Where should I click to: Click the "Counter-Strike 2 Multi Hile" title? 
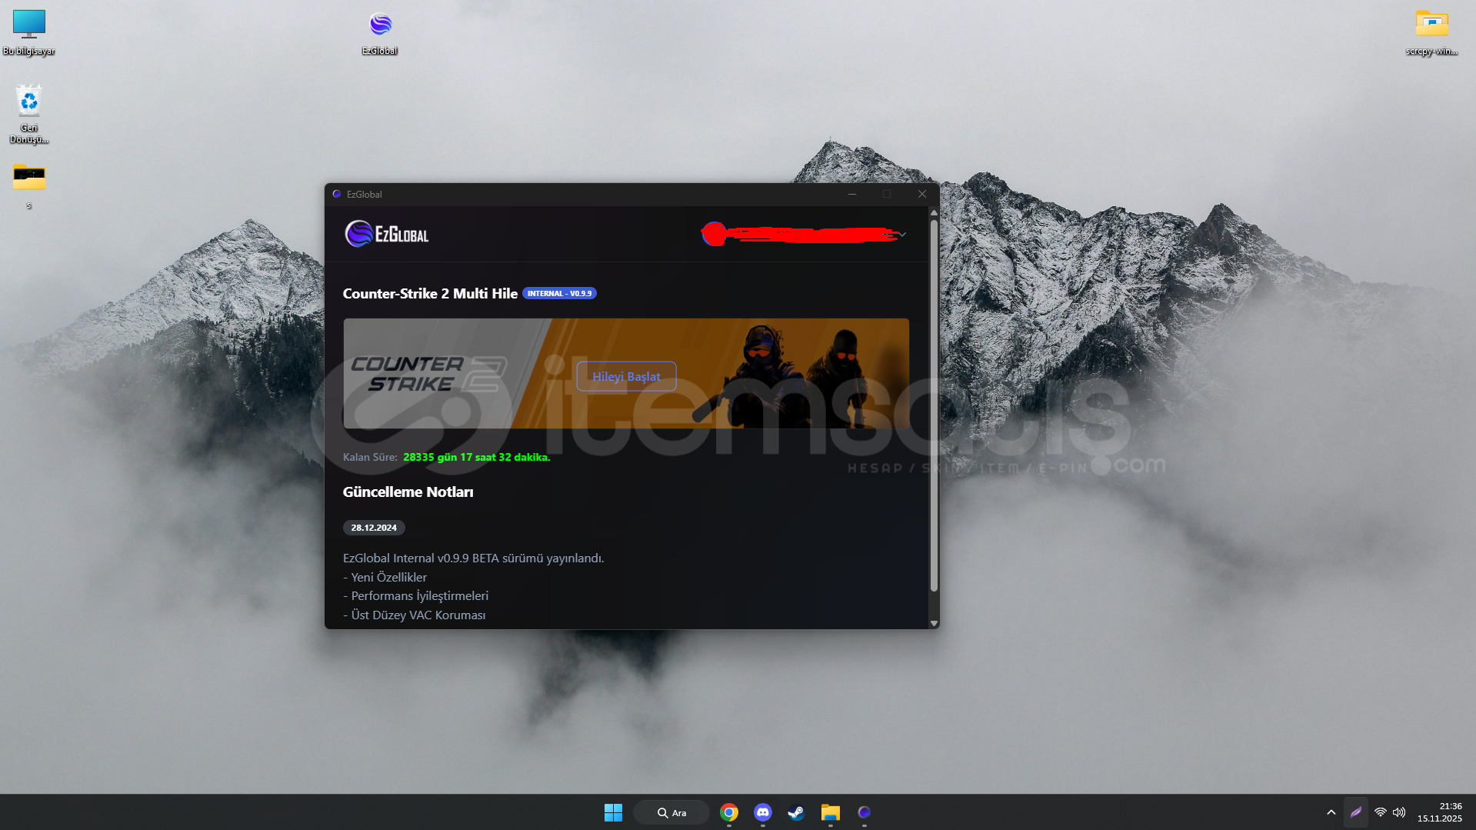(430, 293)
